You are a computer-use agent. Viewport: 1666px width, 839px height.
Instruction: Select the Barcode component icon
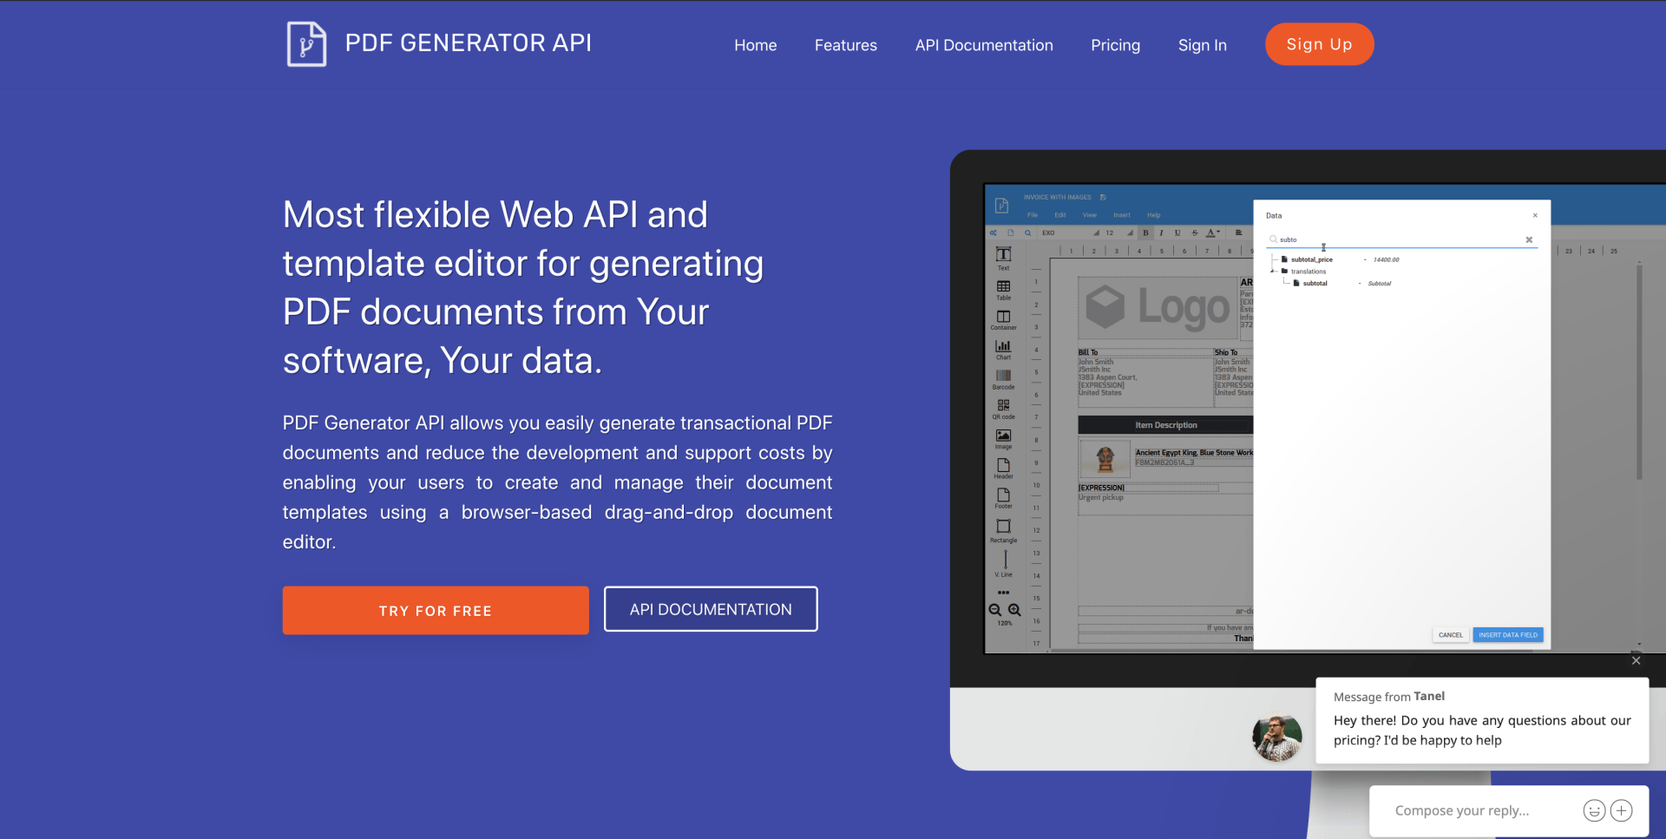(x=1003, y=374)
